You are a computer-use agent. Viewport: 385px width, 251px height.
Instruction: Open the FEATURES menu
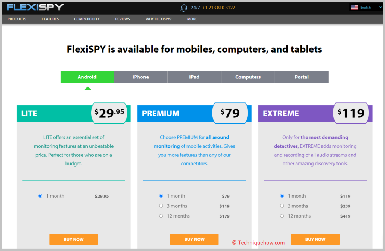click(50, 19)
